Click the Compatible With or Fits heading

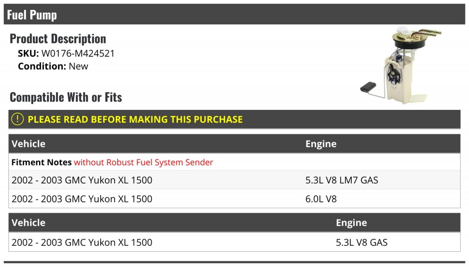click(66, 97)
